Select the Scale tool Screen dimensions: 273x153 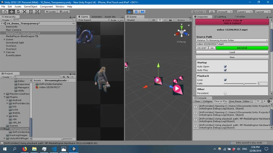click(x=25, y=12)
